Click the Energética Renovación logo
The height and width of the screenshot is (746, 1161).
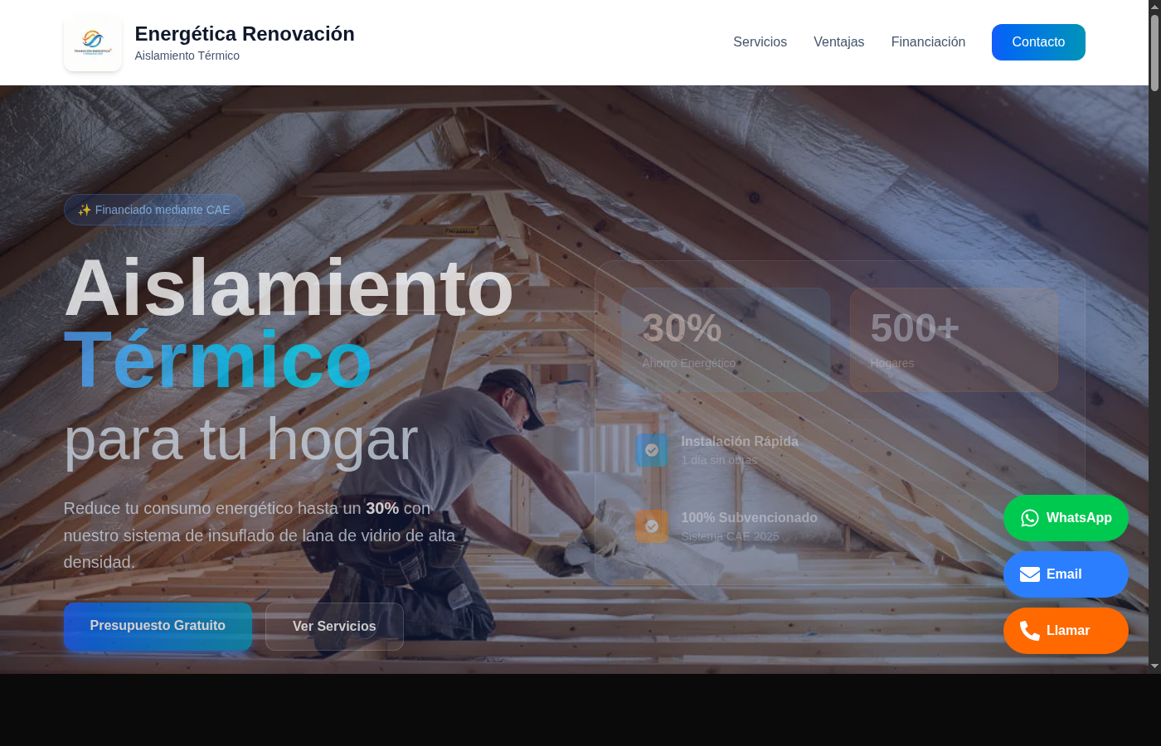(x=92, y=42)
